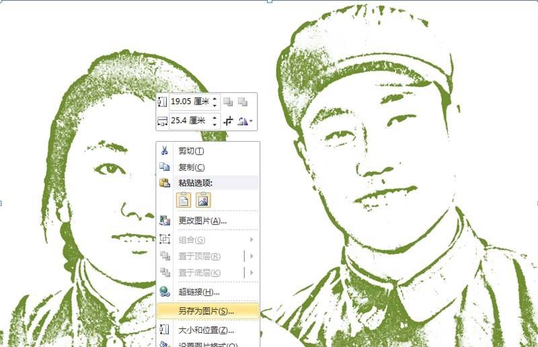Click the top center selection handle
Image resolution: width=538 pixels, height=347 pixels.
(270, 1)
